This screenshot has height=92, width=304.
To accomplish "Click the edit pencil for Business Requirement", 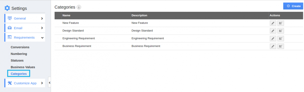I will point(273,46).
